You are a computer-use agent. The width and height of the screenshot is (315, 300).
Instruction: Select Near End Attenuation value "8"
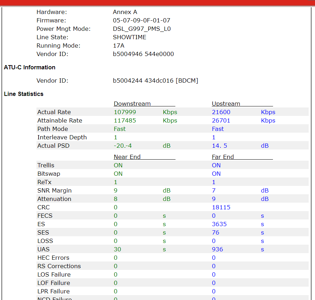pyautogui.click(x=116, y=199)
